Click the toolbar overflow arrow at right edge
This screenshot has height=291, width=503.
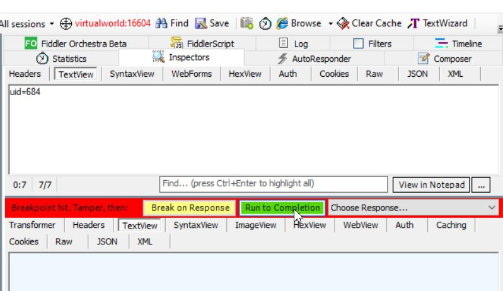point(500,29)
